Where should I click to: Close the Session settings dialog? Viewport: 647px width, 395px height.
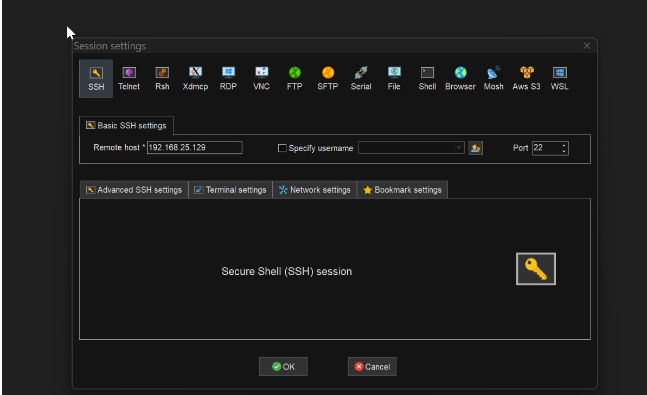pos(587,46)
